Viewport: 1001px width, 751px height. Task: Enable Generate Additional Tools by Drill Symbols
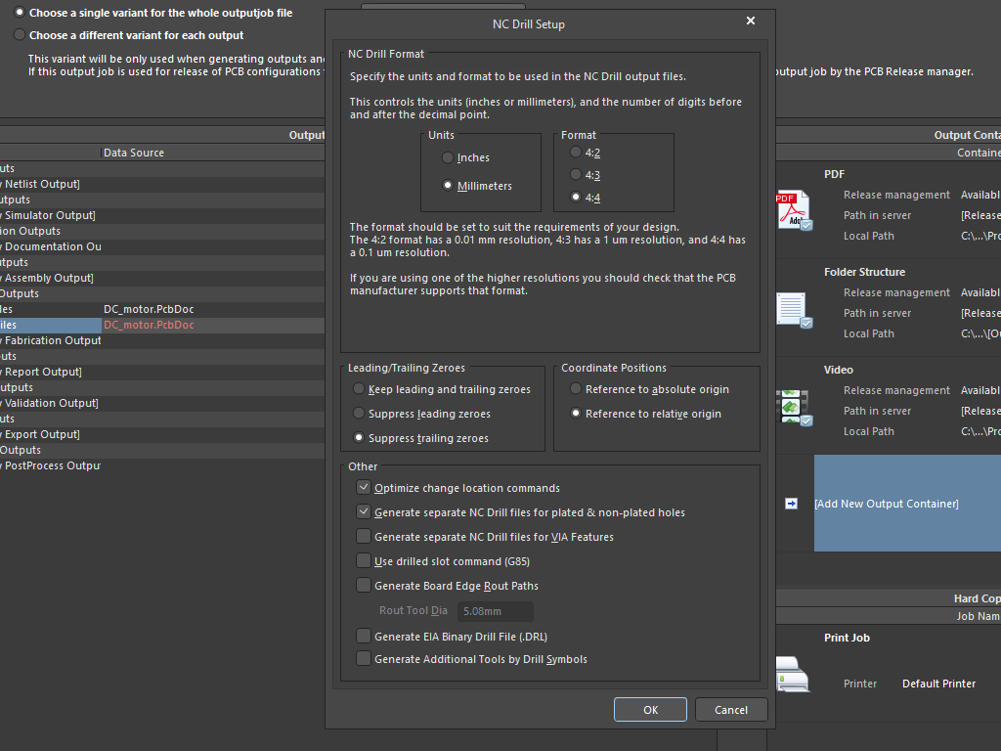[364, 659]
